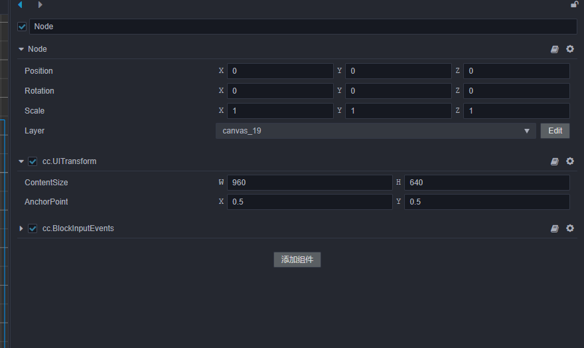Screen dimensions: 584x348
Task: Collapse the cc.UITransform section
Action: [21, 161]
